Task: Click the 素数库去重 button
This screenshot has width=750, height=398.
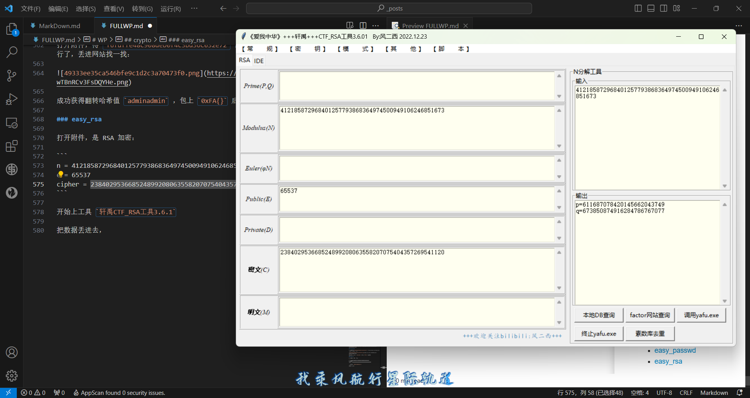Action: point(650,334)
